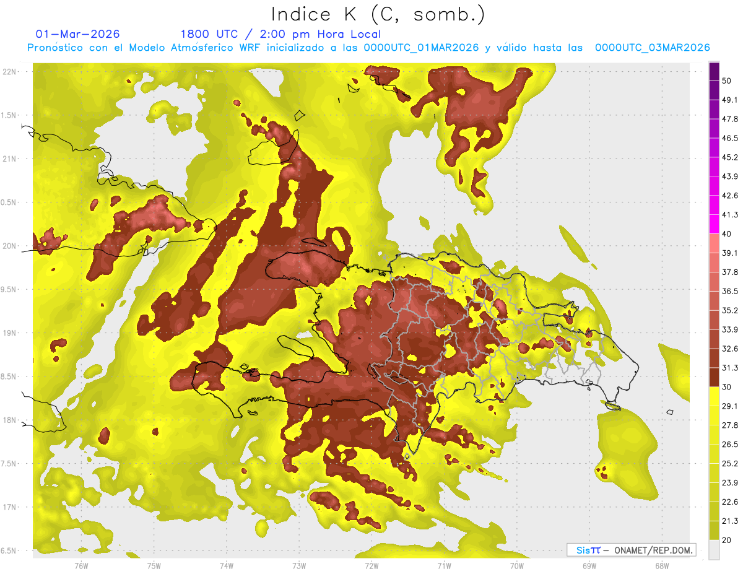Click the legend value "45.2"
Image resolution: width=743 pixels, height=574 pixels.
pos(730,157)
